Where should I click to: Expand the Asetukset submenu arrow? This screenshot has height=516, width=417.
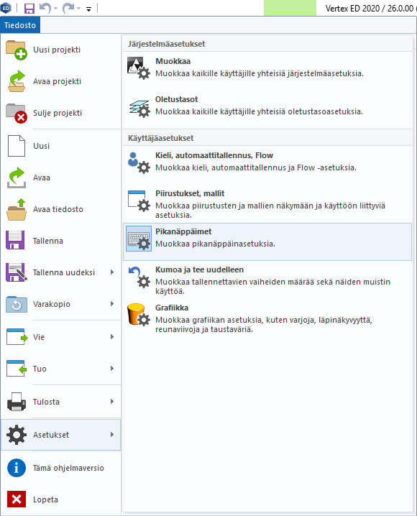pyautogui.click(x=112, y=435)
